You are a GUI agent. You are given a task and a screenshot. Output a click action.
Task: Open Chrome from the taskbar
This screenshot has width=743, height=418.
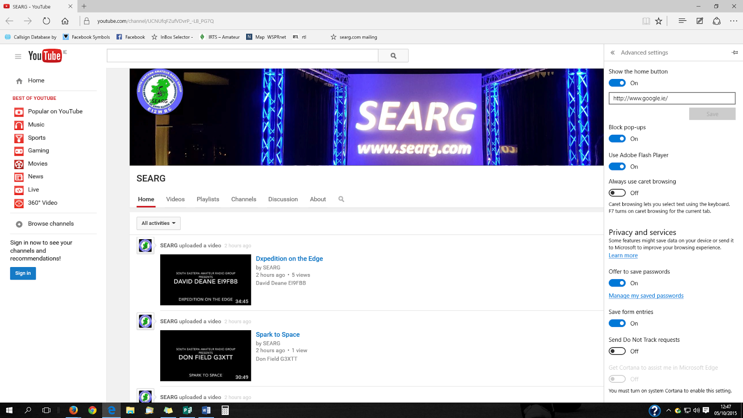[92, 410]
